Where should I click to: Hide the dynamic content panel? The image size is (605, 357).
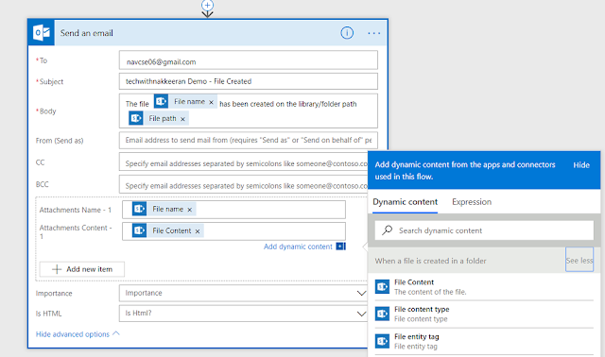click(x=581, y=165)
